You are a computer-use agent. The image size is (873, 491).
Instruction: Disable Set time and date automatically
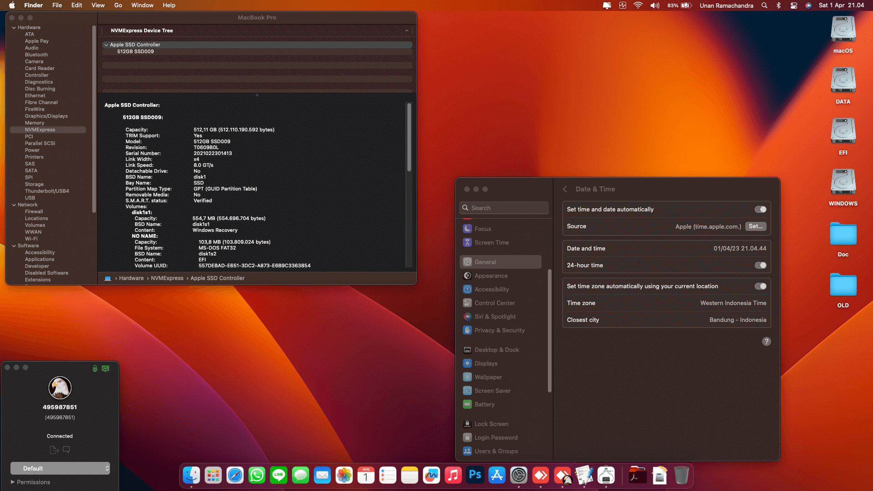click(x=760, y=209)
